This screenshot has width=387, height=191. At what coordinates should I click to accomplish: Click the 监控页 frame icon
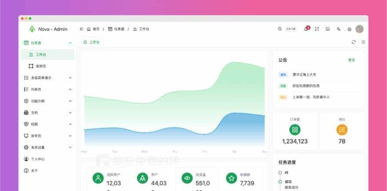click(31, 66)
